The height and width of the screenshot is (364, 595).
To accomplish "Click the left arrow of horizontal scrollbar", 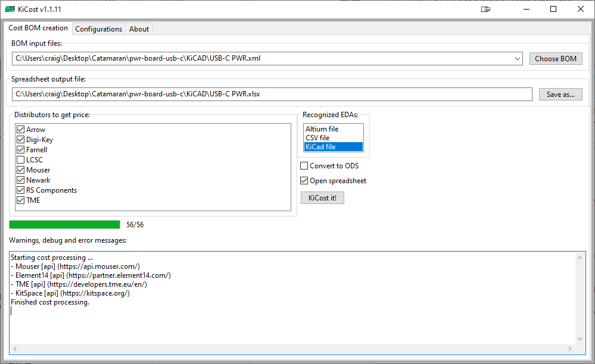I will [x=15, y=349].
